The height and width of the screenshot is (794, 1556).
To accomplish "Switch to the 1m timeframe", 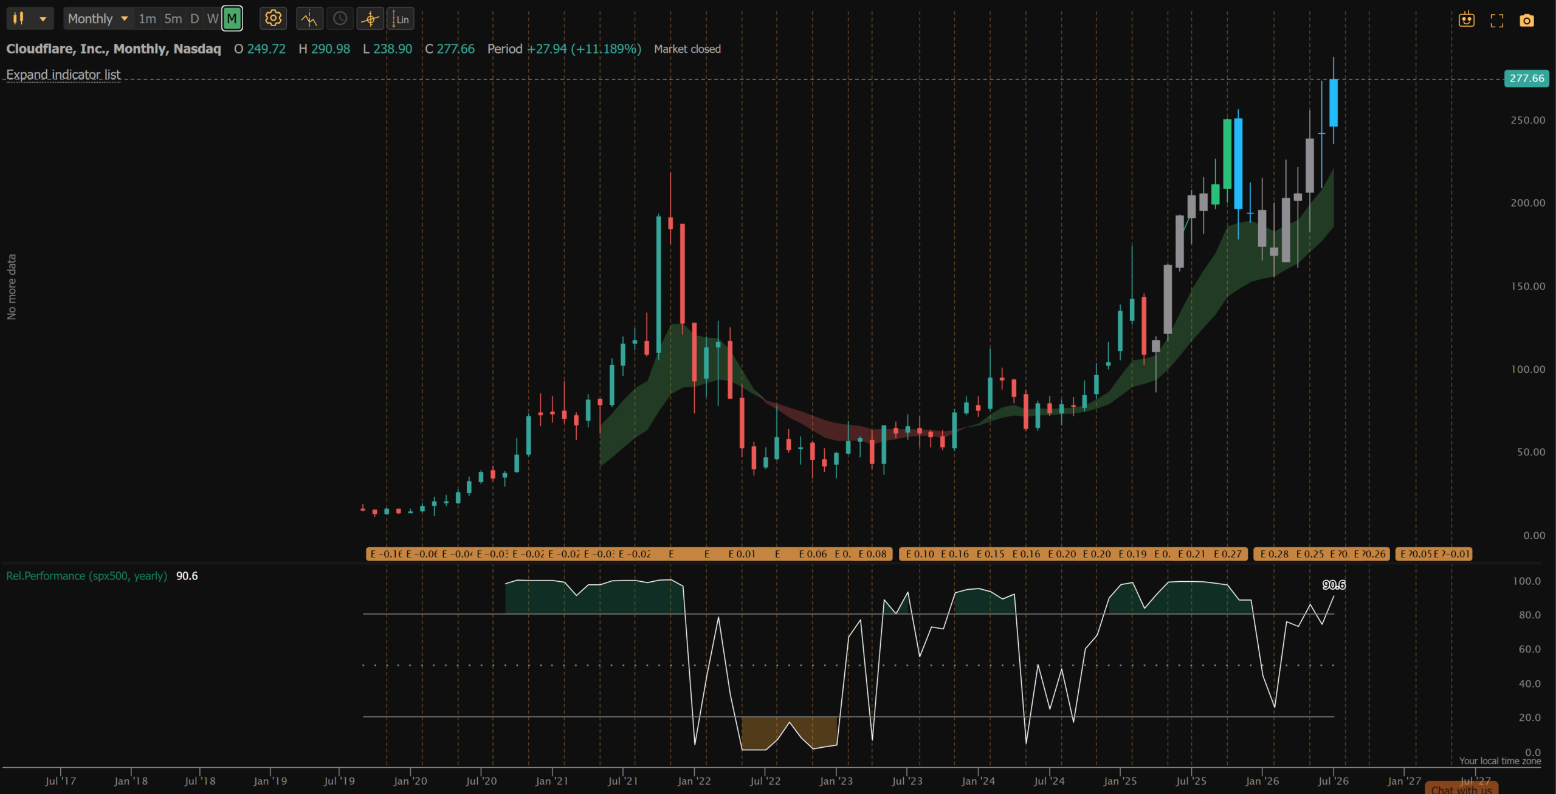I will pos(147,19).
